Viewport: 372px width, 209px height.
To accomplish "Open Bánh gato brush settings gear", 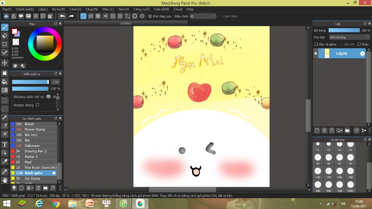I will (54, 173).
